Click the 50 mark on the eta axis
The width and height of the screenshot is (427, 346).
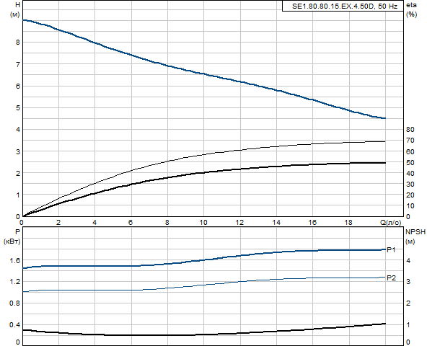410,162
